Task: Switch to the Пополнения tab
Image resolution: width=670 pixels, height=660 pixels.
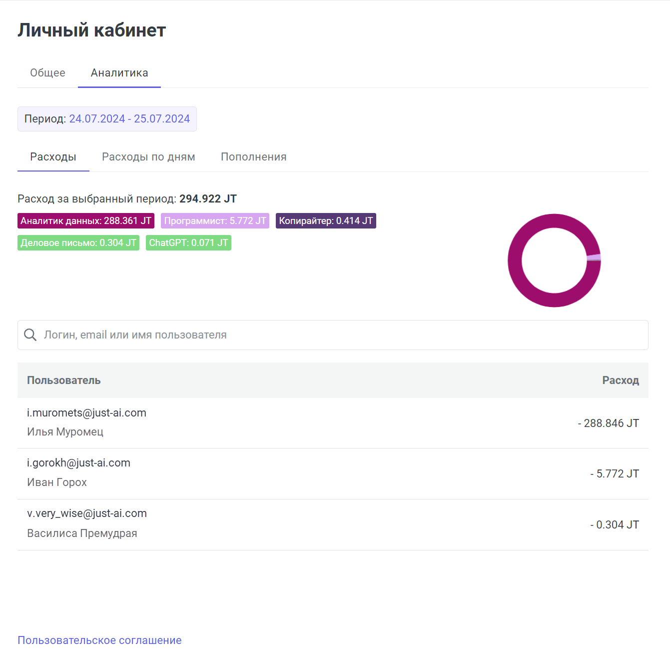Action: (x=253, y=157)
